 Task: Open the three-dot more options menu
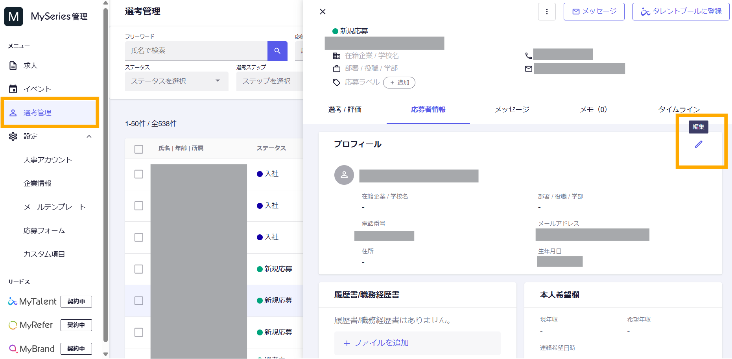pos(546,12)
